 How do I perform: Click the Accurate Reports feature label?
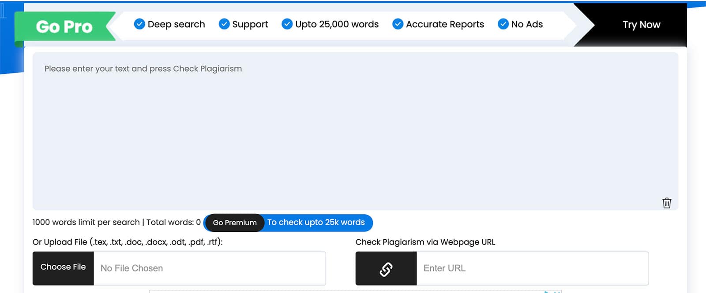(445, 24)
